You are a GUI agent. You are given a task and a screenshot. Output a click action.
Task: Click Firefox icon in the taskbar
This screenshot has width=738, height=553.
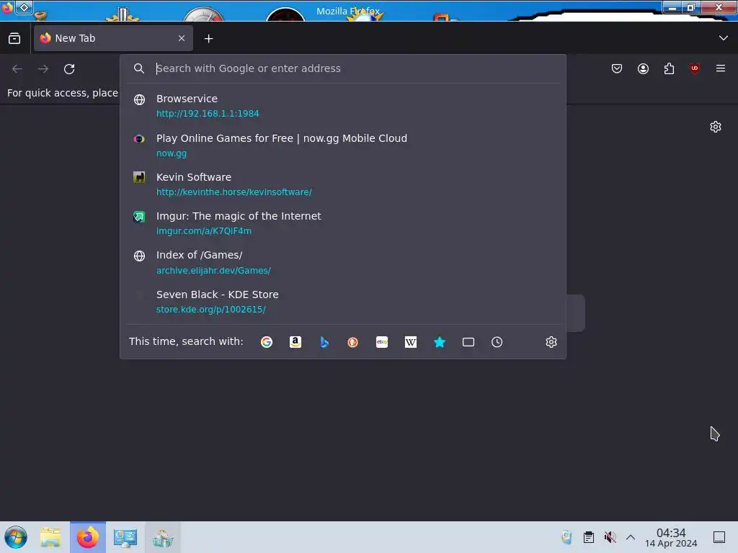point(88,537)
